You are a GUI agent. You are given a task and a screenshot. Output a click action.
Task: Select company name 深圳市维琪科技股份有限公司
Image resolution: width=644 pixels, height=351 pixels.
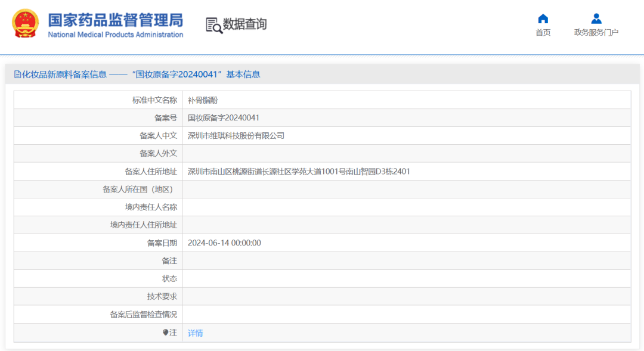[236, 136]
